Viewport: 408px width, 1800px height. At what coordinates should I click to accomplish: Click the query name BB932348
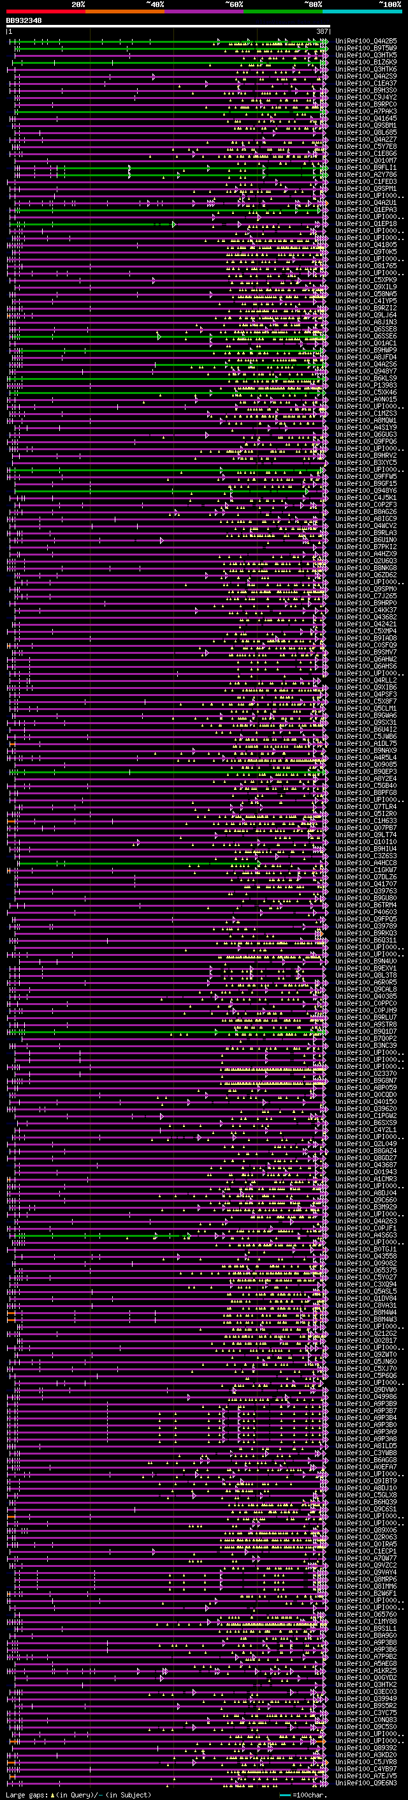tap(24, 21)
